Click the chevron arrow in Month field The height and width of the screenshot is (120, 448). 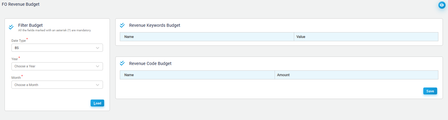pyautogui.click(x=98, y=85)
